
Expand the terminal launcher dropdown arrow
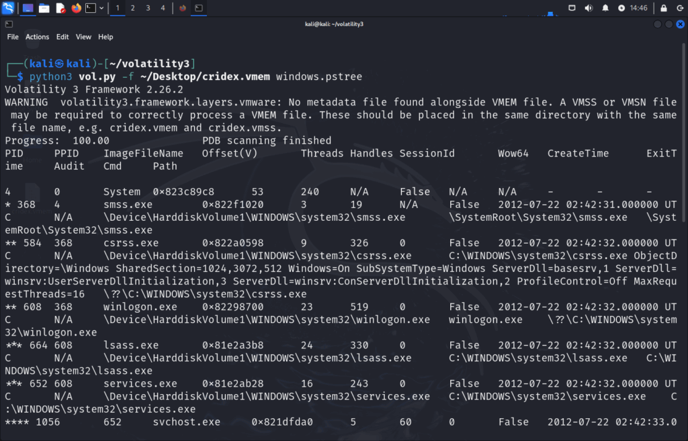pos(101,8)
